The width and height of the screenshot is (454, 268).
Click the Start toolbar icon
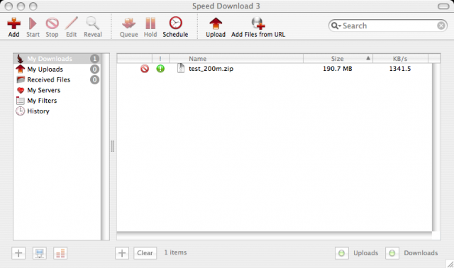coord(33,23)
